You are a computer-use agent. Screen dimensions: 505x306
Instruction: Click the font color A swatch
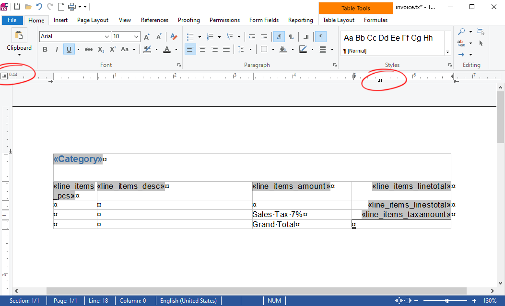(167, 49)
